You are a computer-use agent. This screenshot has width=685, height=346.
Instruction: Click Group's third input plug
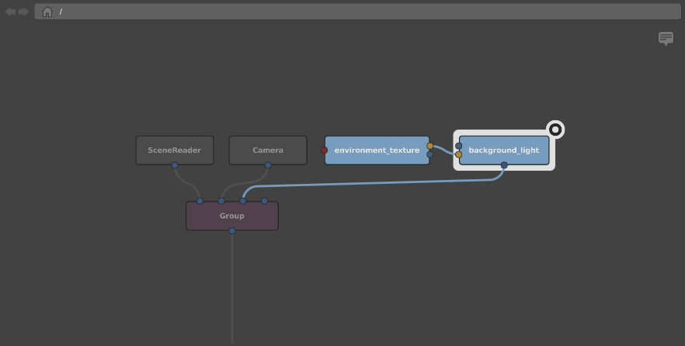[x=243, y=201]
